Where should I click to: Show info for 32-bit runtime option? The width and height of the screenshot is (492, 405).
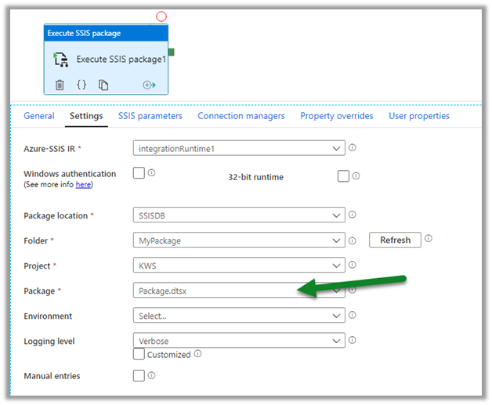coord(356,176)
